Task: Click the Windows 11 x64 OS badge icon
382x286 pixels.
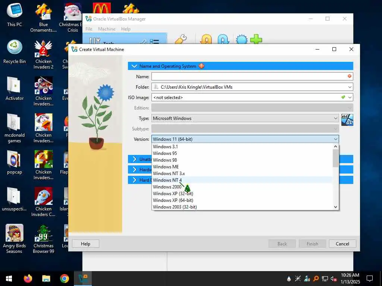Action: tap(347, 120)
